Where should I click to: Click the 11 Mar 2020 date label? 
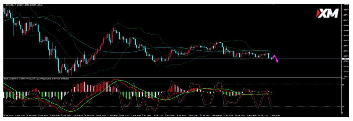pyautogui.click(x=8, y=115)
